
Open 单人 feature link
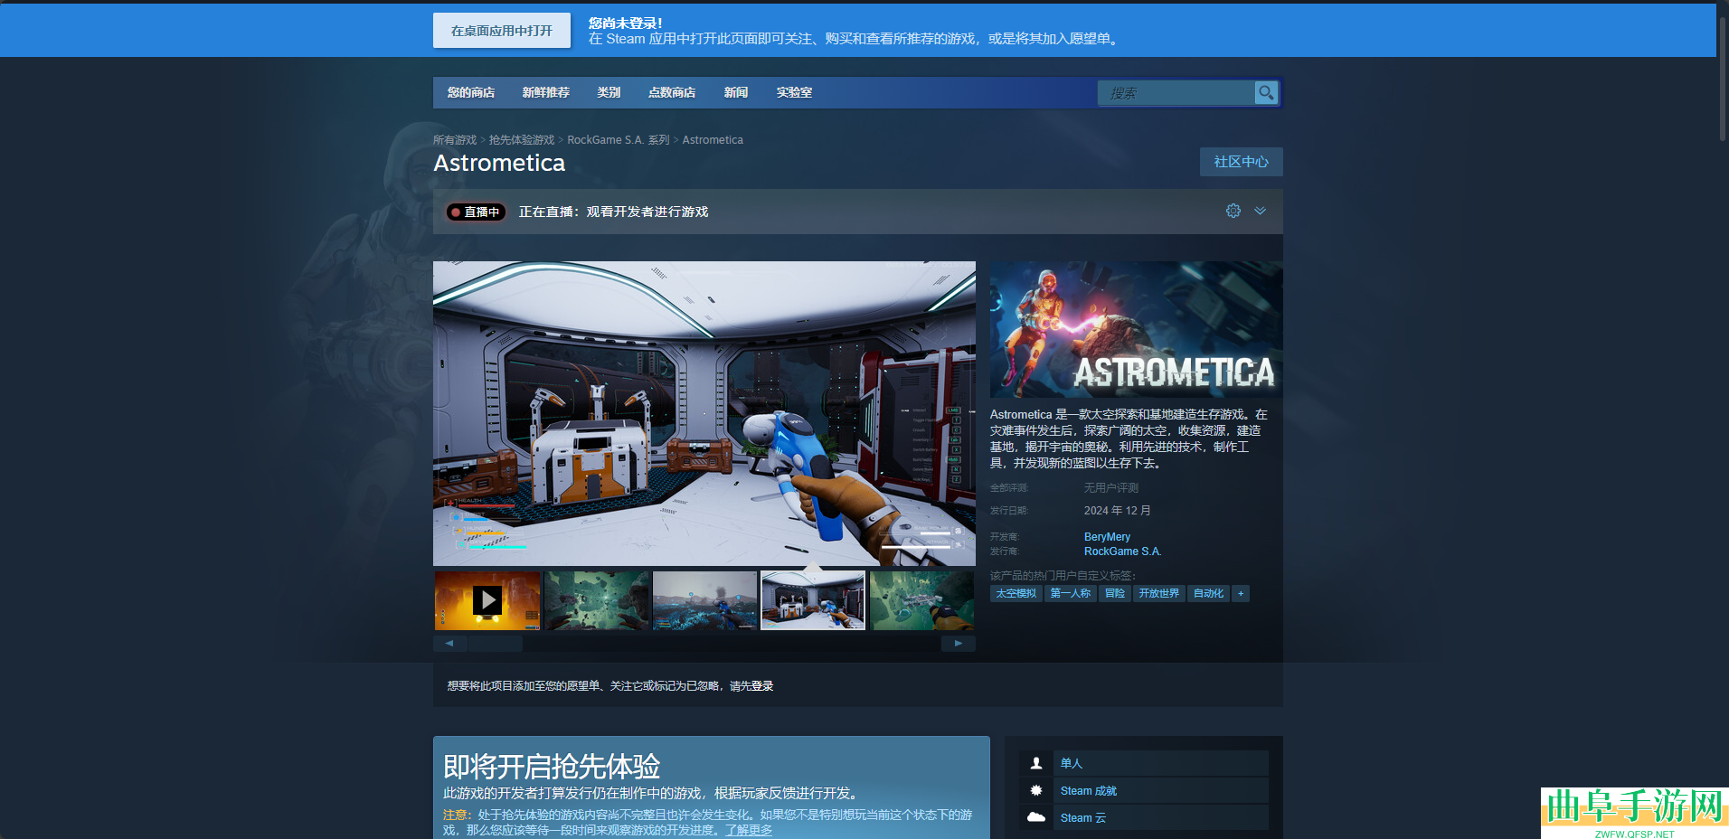click(1072, 764)
